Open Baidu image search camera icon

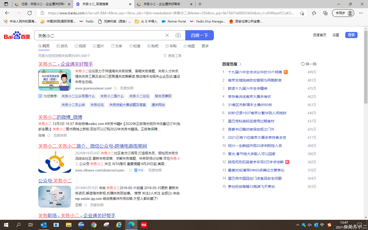point(178,35)
